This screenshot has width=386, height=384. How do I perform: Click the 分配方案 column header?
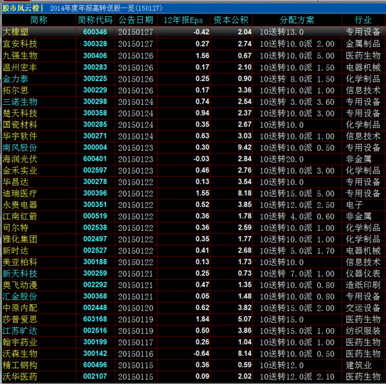pyautogui.click(x=297, y=20)
